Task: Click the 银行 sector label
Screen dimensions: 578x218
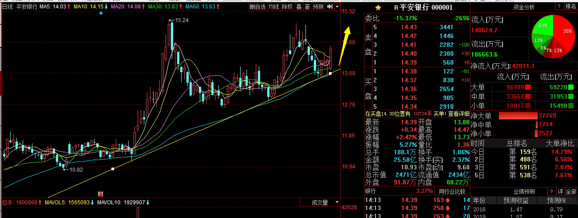Action: point(371,191)
